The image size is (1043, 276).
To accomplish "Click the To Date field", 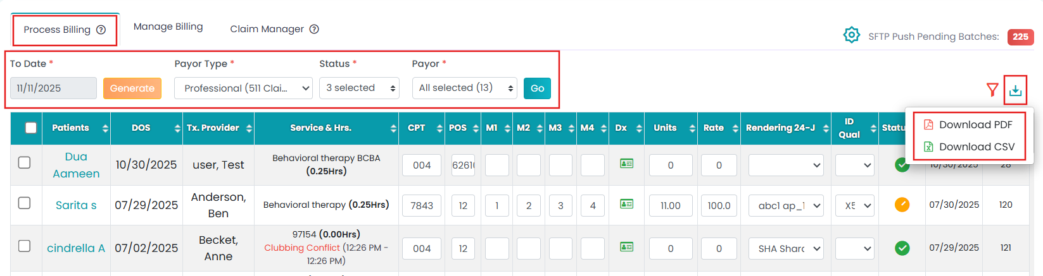I will tap(53, 88).
